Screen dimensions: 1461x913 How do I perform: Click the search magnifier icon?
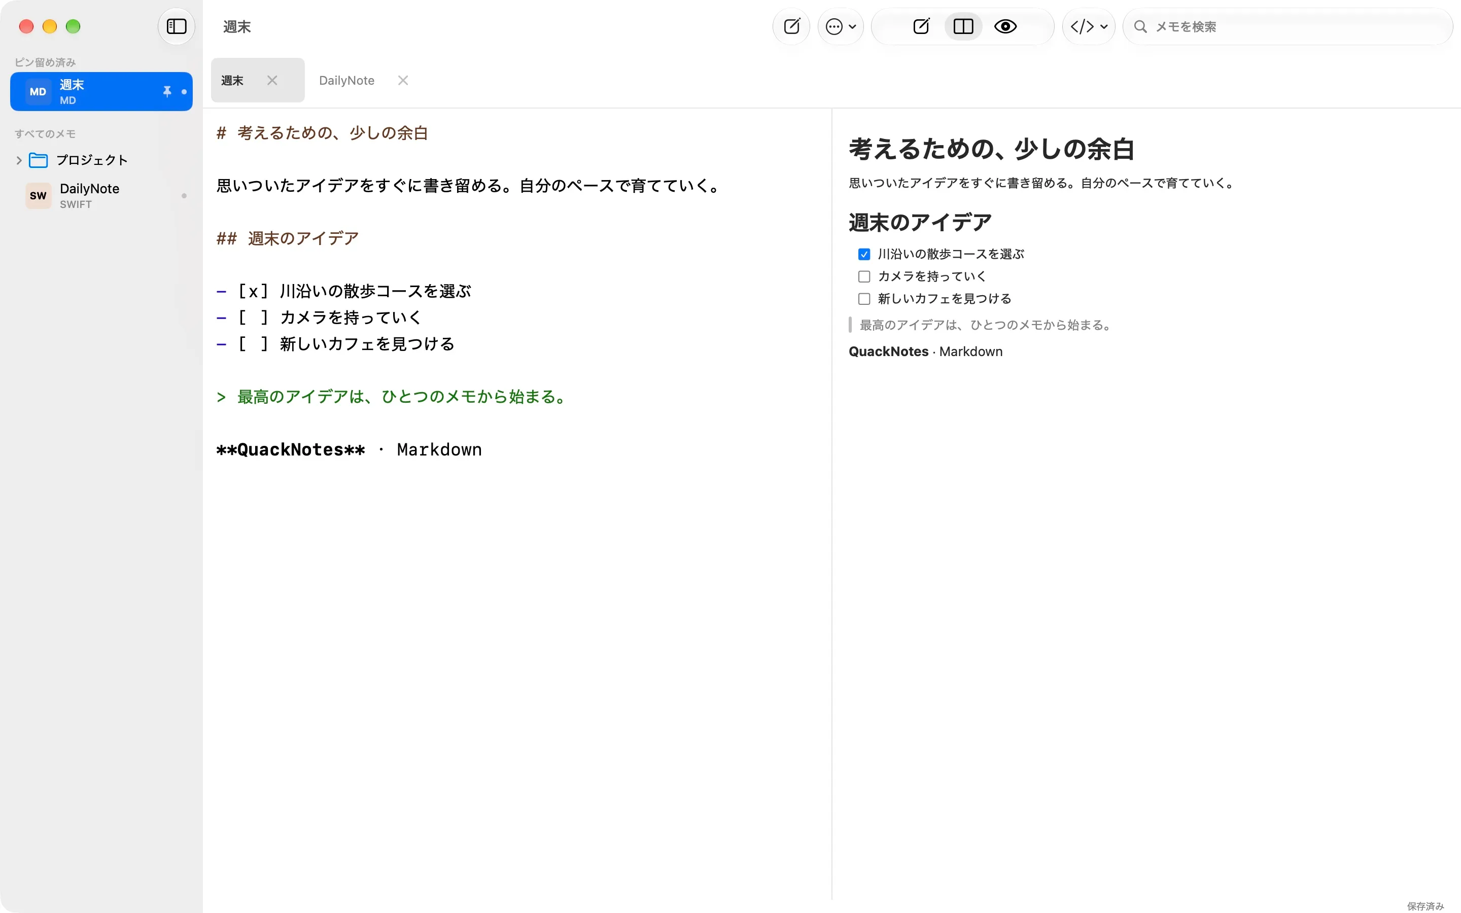(x=1140, y=26)
